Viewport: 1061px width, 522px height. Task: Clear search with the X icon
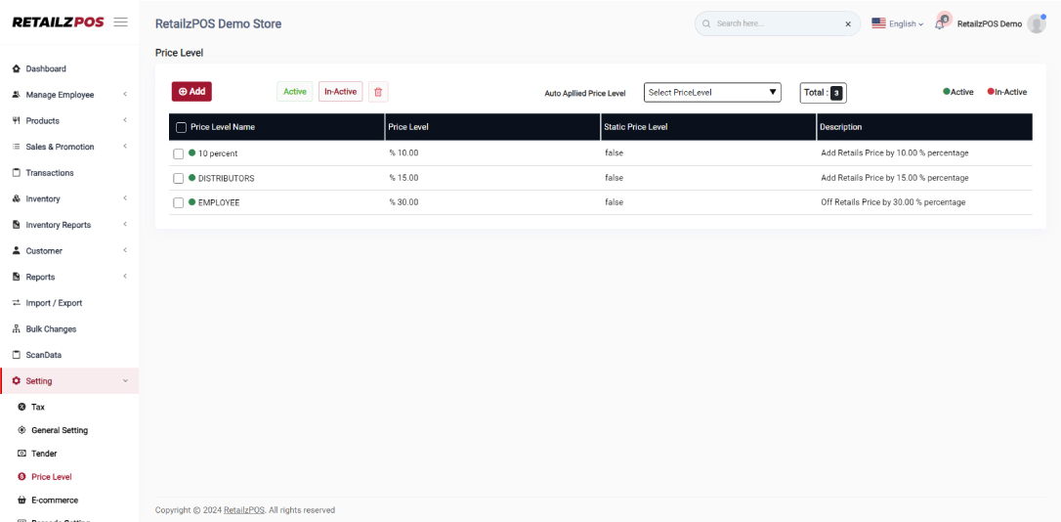pos(847,23)
